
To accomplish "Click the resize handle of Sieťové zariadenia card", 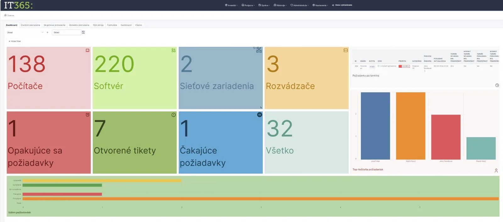I will [261, 107].
